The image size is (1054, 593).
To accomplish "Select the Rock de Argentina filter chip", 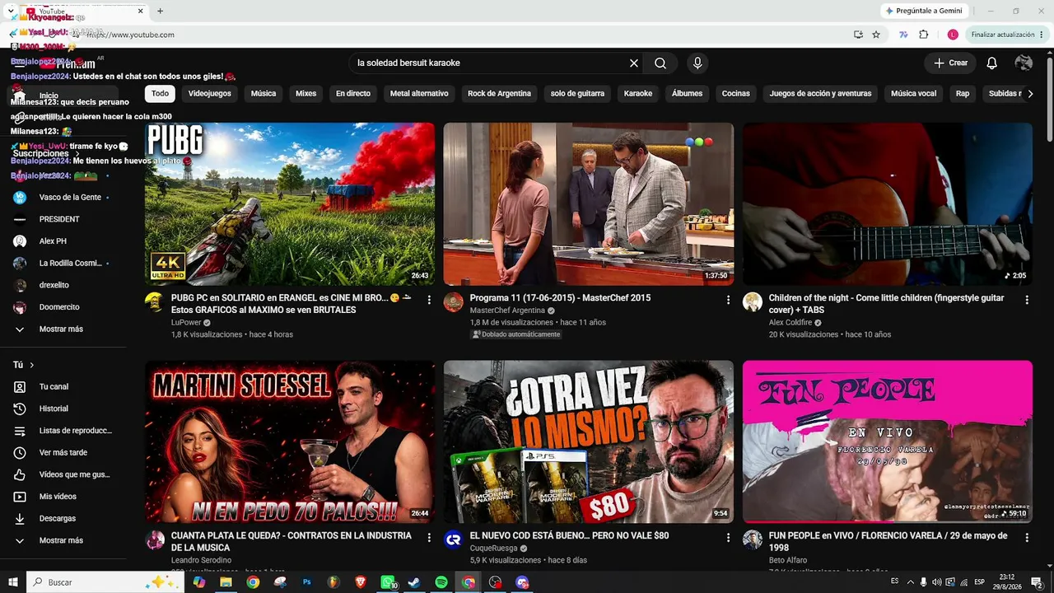I will [x=499, y=94].
